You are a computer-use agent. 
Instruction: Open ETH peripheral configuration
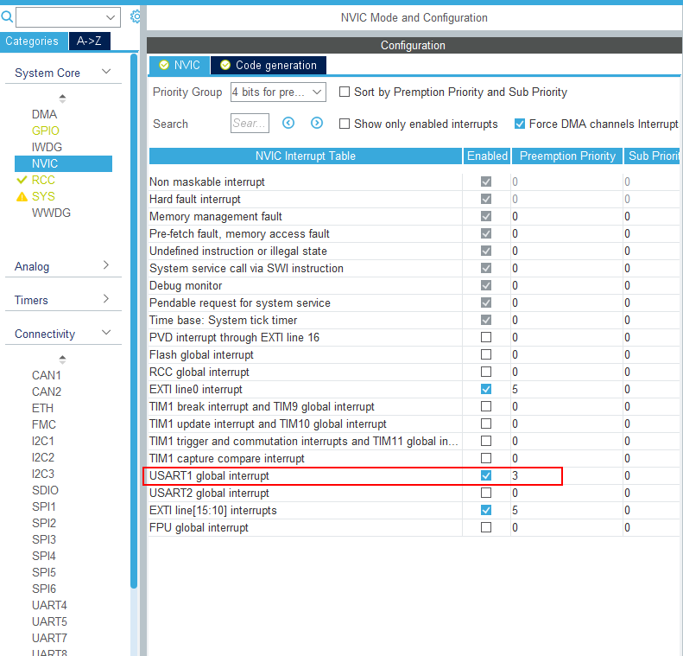pos(42,408)
